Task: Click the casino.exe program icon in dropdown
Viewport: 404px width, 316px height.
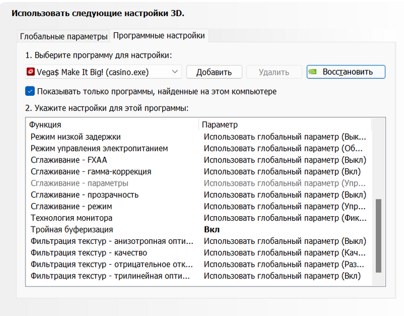Action: (31, 72)
